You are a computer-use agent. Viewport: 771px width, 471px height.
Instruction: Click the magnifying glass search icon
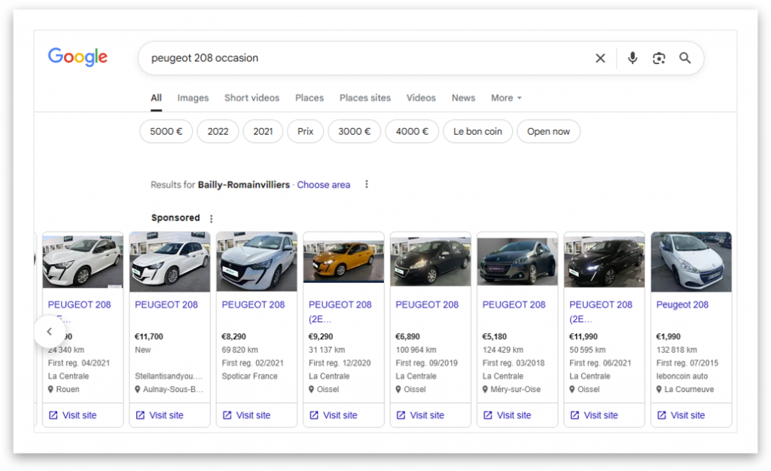coord(685,58)
